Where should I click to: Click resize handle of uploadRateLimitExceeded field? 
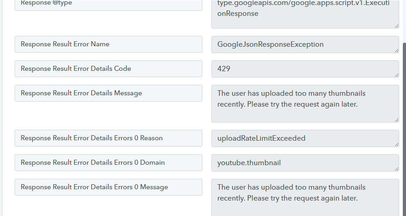[396, 144]
